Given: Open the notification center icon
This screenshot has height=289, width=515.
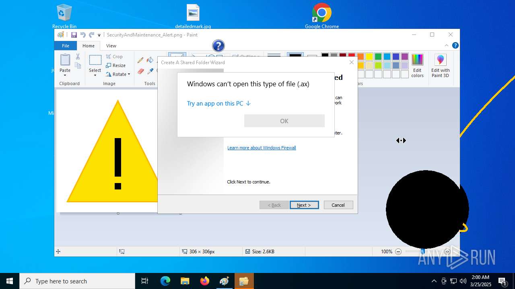Looking at the screenshot, I should point(502,281).
